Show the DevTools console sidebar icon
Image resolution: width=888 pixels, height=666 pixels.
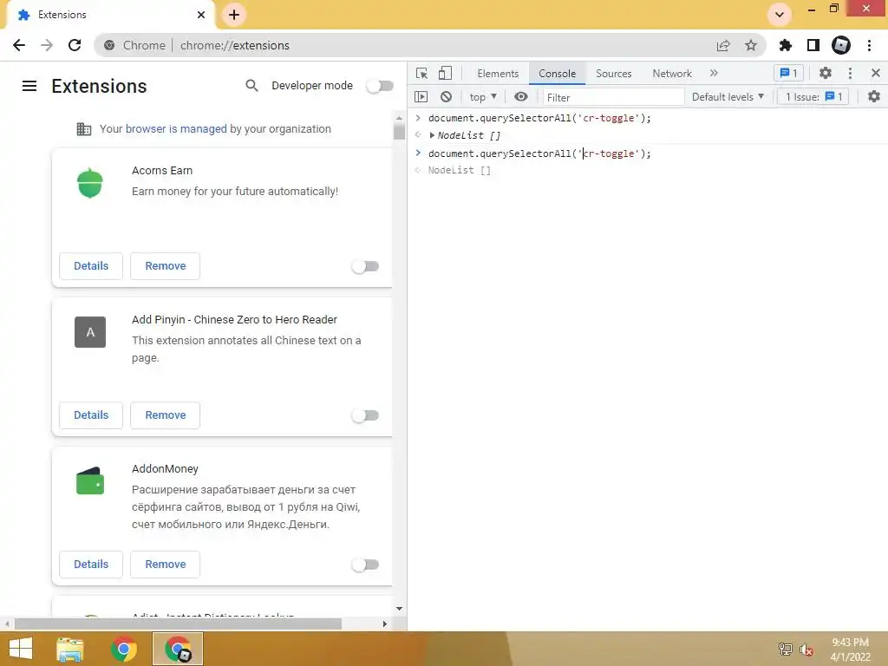click(421, 97)
